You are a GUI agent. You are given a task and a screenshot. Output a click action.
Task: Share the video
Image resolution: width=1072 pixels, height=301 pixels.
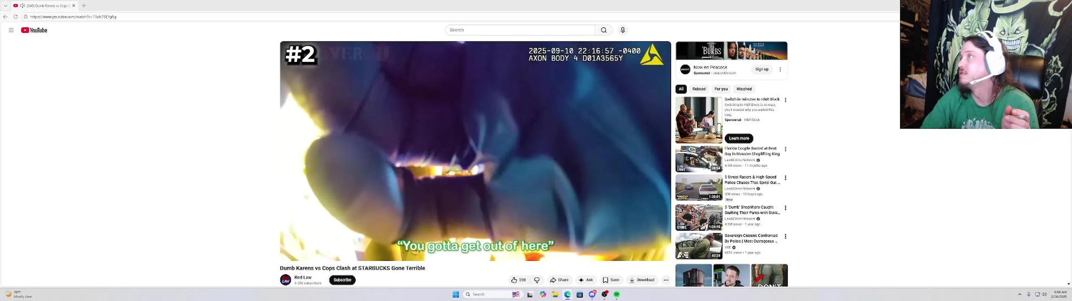[559, 280]
